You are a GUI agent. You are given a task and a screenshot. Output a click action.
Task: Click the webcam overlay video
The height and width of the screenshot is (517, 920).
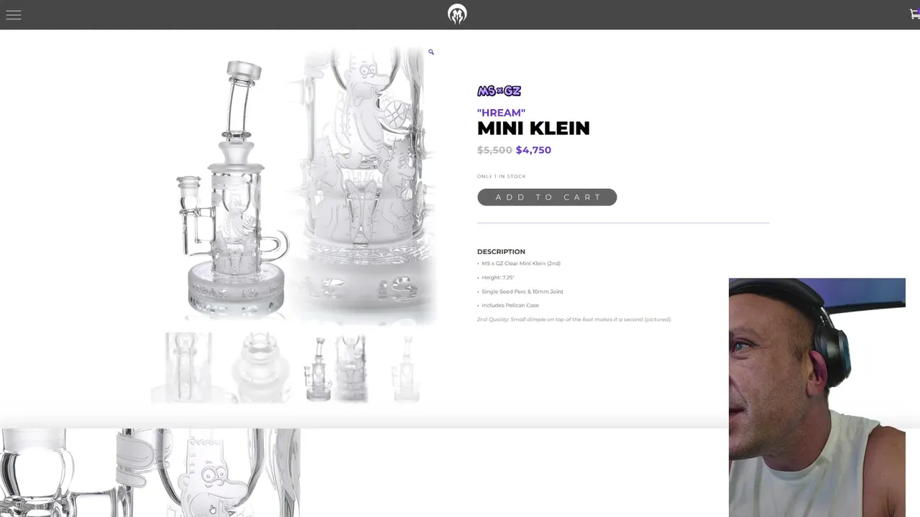pos(817,397)
